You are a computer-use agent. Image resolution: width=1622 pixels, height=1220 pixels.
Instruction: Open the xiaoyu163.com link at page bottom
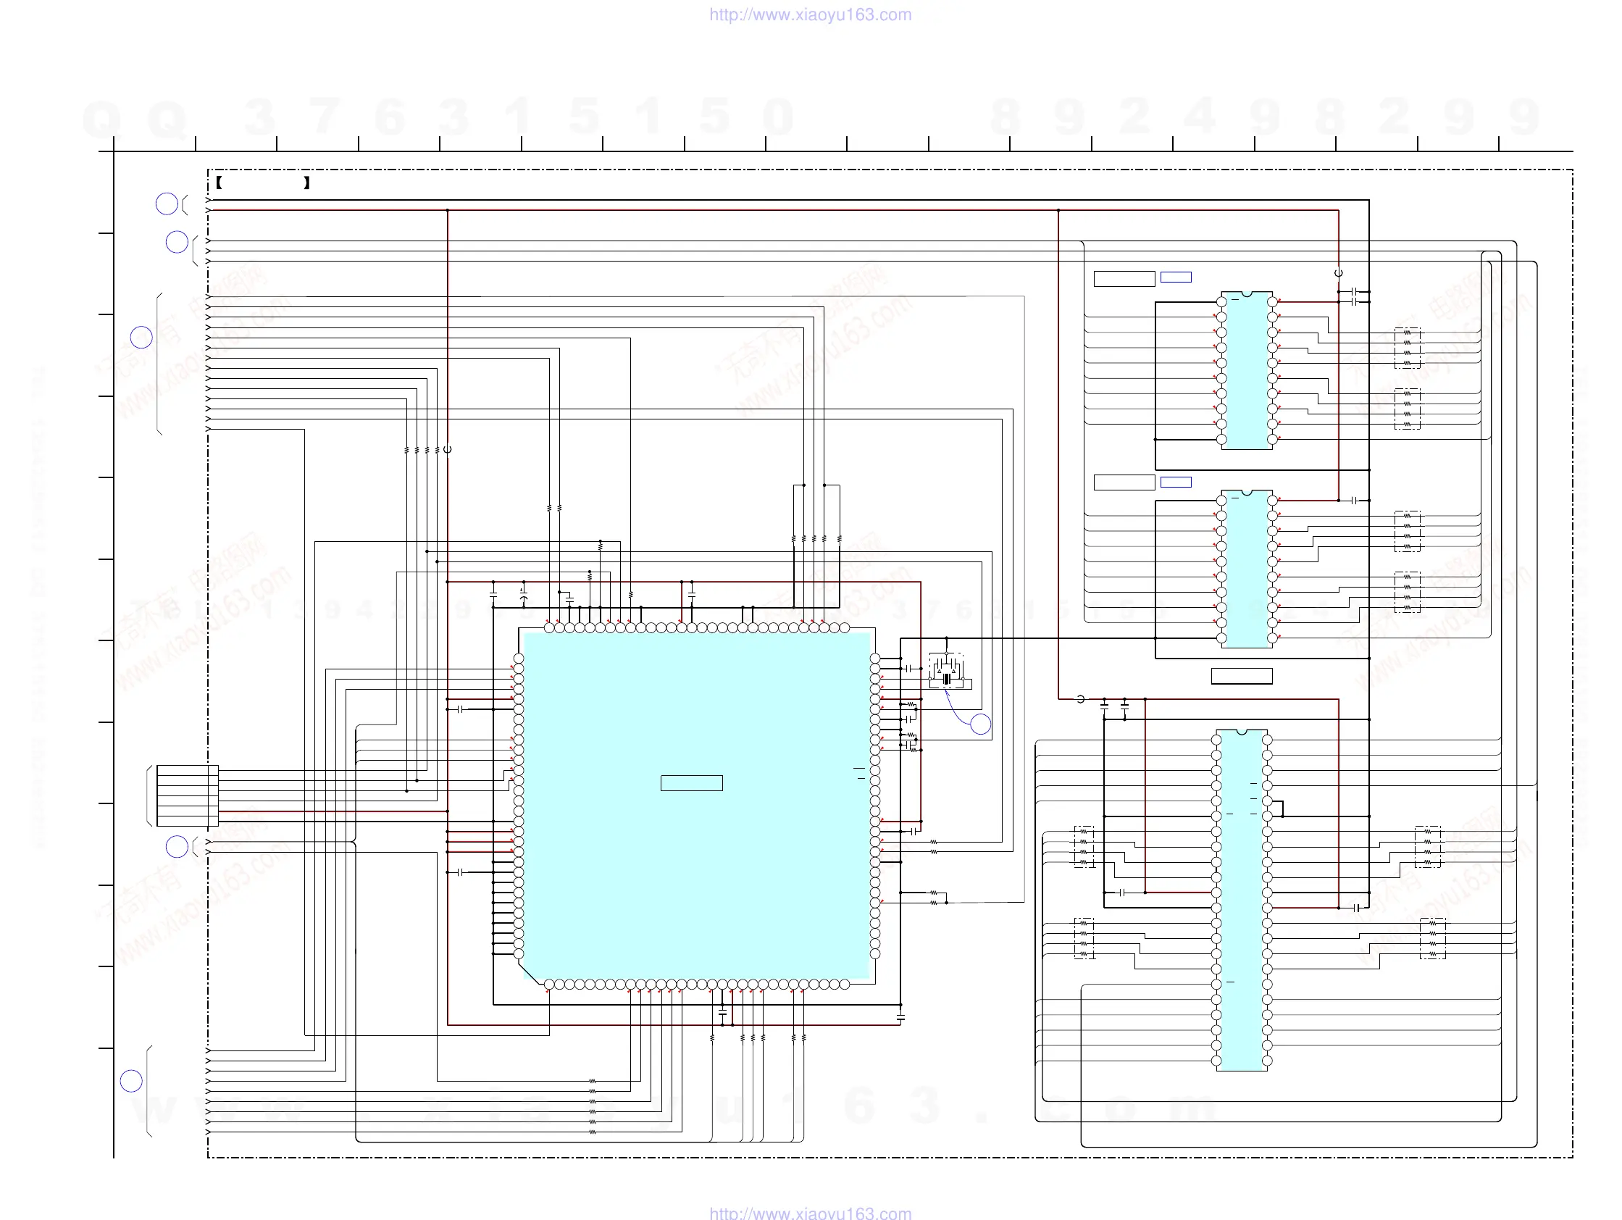(810, 1213)
